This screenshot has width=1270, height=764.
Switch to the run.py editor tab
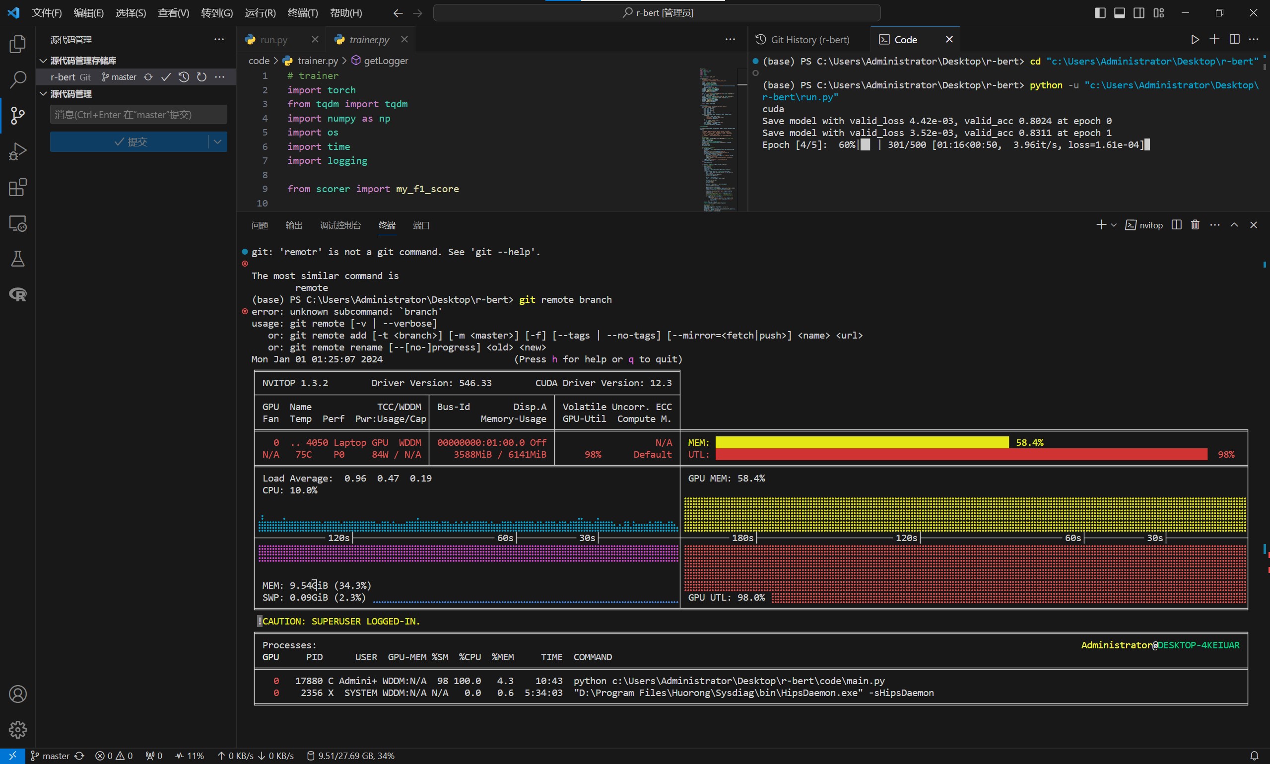point(273,40)
